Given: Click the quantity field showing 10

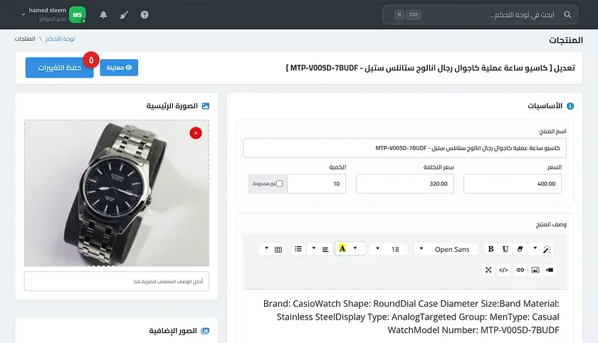Looking at the screenshot, I should pos(317,184).
